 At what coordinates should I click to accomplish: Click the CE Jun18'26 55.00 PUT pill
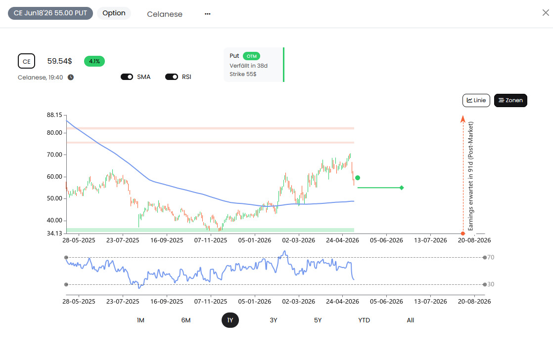point(50,13)
